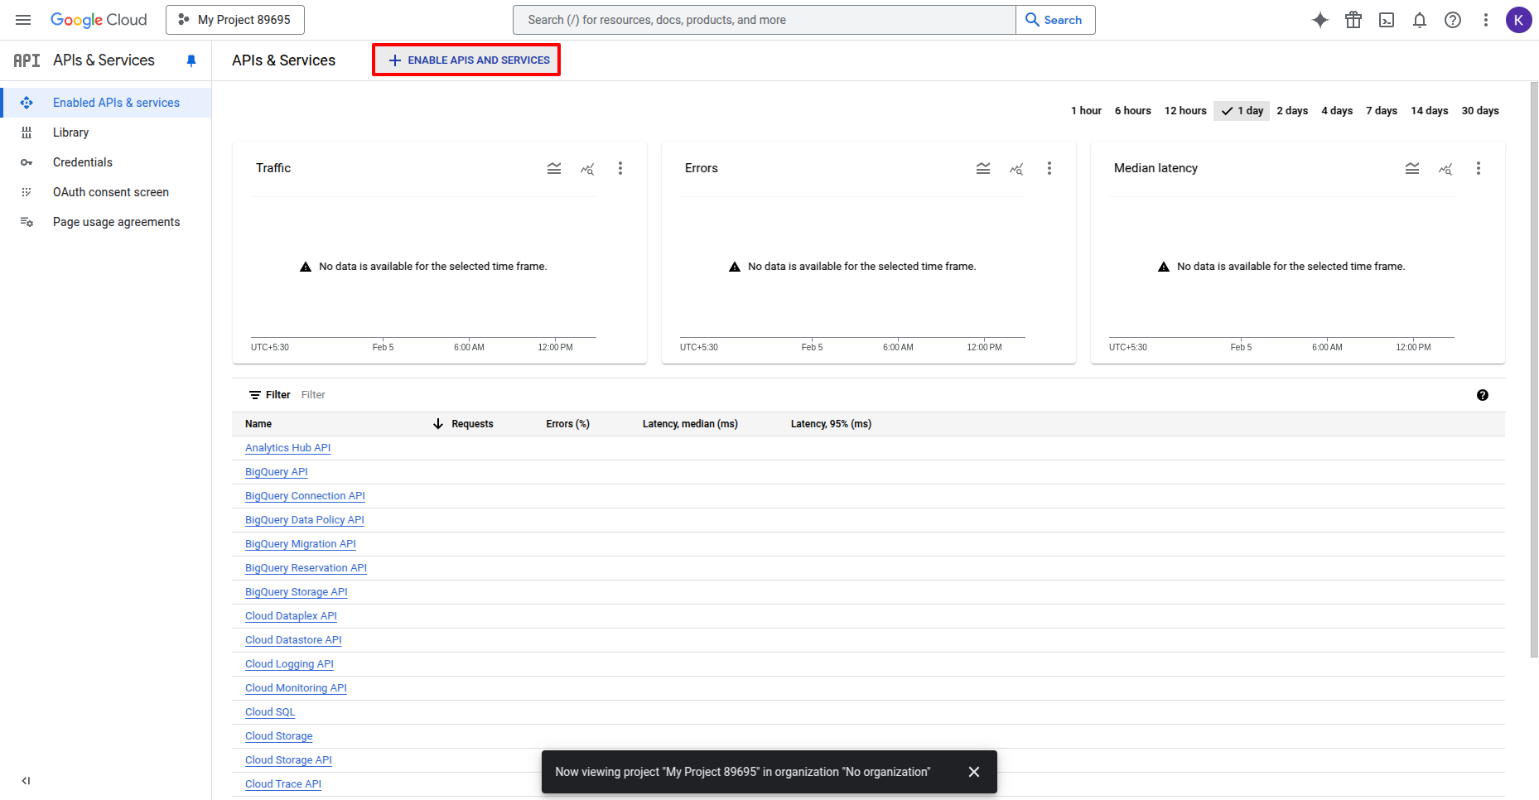Select the 12 hours time range
Screen dimensions: 1539x800
click(x=1185, y=111)
